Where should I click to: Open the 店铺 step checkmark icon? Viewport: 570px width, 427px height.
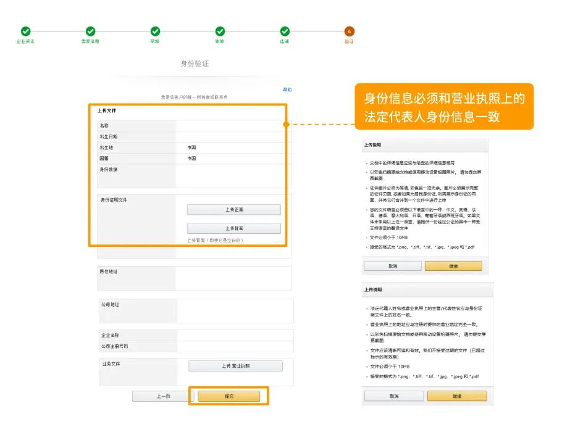click(285, 31)
